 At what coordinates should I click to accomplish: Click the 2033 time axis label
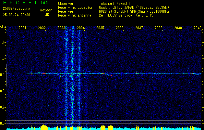coord(61,28)
